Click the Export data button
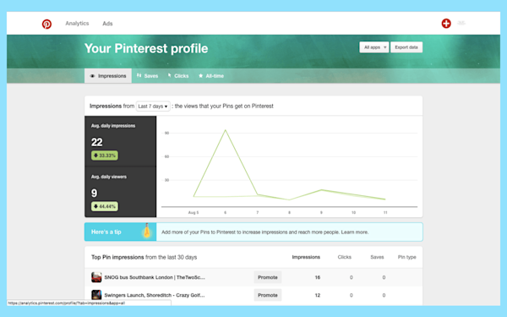Viewport: 507px width, 317px height. (x=406, y=47)
